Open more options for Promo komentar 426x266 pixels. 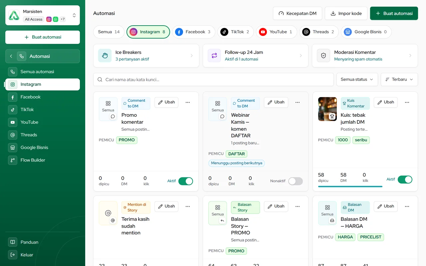188,102
